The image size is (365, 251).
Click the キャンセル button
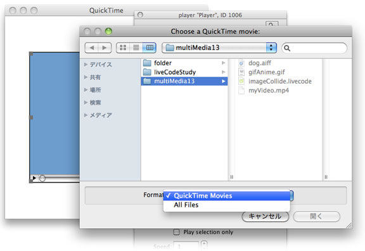pos(266,217)
